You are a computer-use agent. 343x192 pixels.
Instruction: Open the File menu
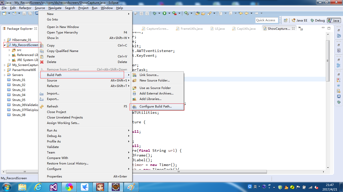point(4,8)
